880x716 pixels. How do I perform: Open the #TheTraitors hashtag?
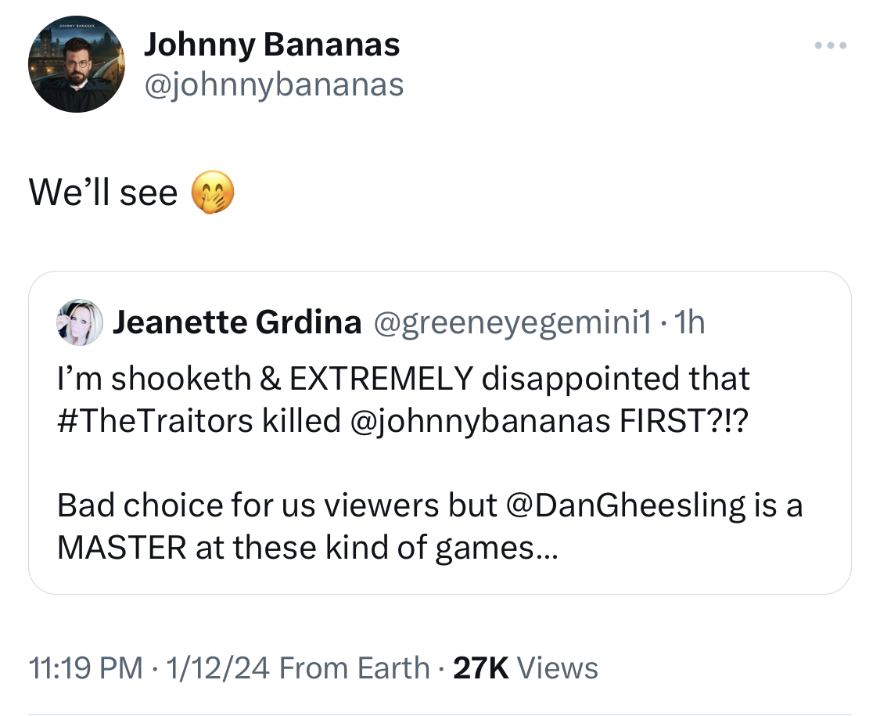156,421
